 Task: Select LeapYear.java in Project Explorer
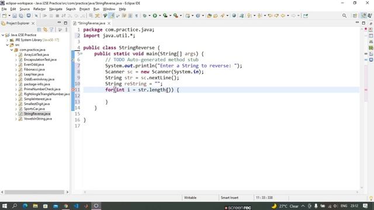(x=34, y=75)
